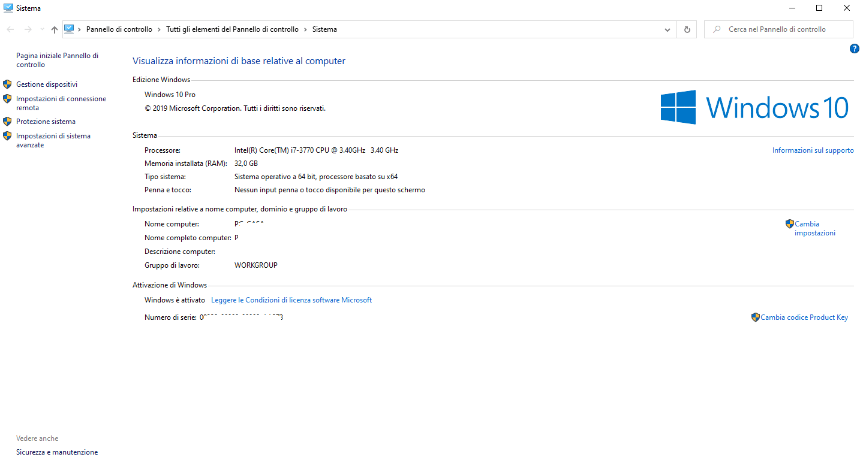Screen dimensions: 860x466
Task: Open recent locations chevron beside forward arrow
Action: point(42,29)
